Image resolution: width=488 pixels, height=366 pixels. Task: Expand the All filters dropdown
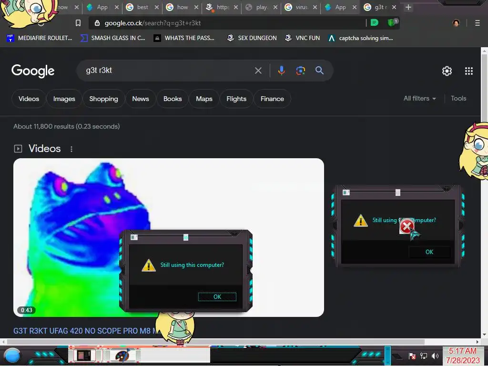click(x=419, y=98)
